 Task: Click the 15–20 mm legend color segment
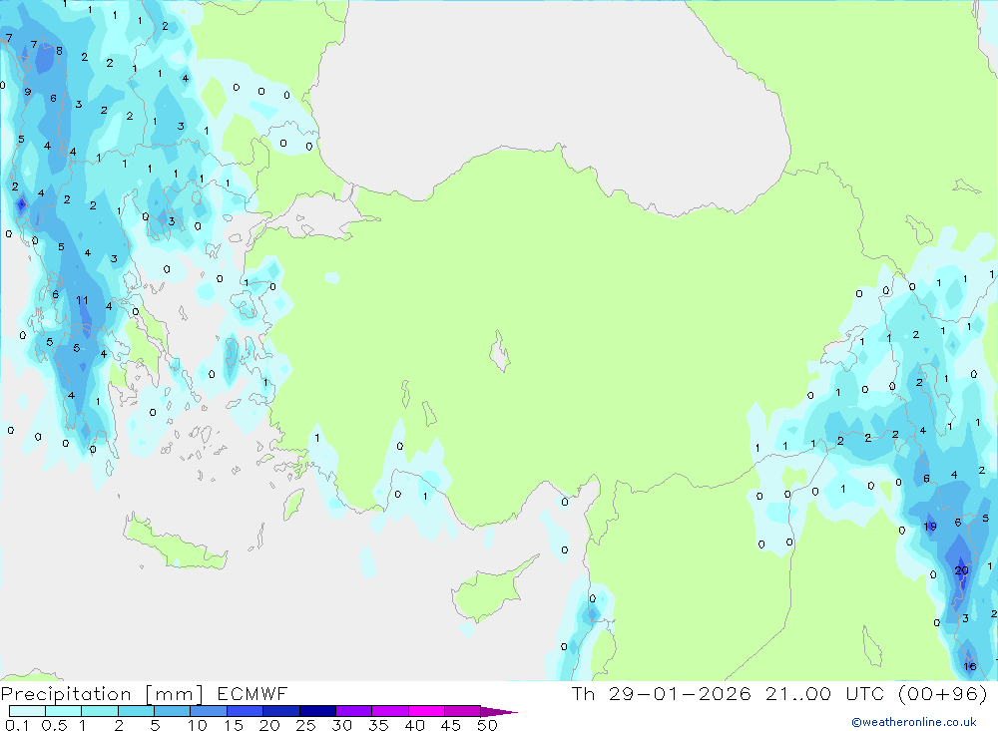(245, 711)
